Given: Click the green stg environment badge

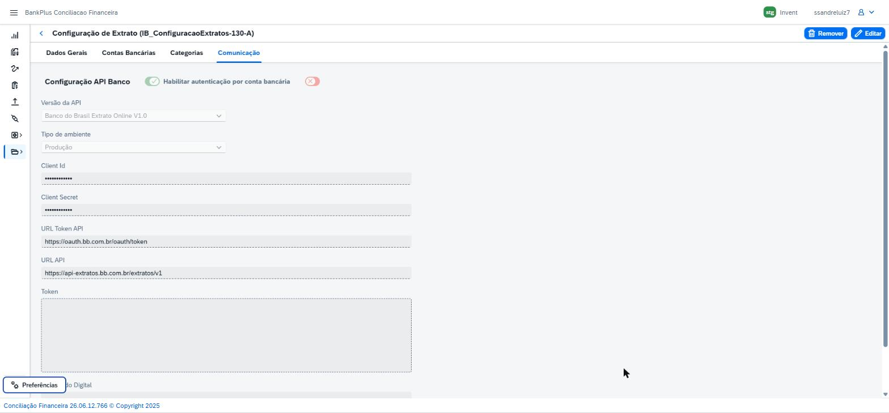Looking at the screenshot, I should pos(769,12).
